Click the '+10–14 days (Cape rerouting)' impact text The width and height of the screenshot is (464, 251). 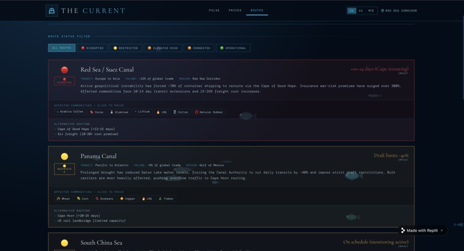point(379,69)
